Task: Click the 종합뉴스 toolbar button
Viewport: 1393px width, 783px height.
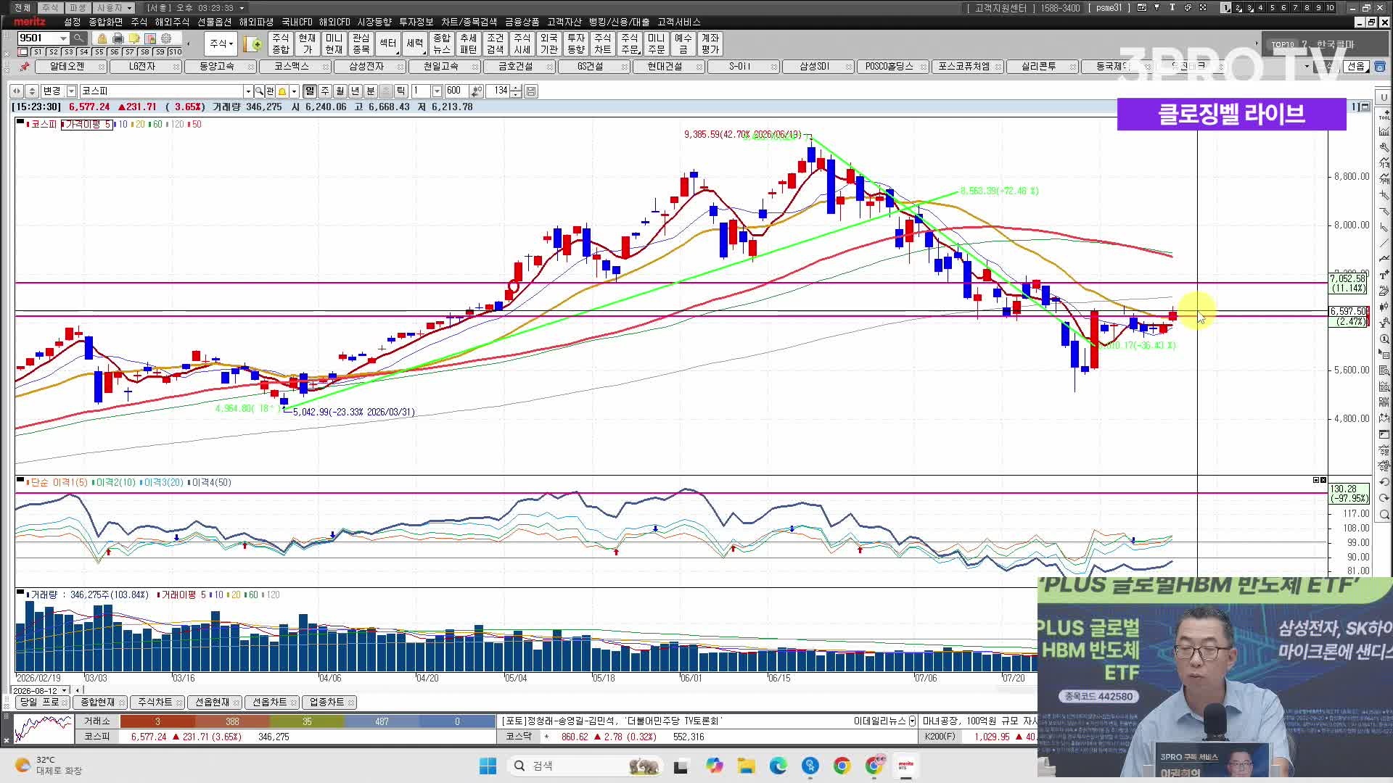Action: tap(441, 43)
